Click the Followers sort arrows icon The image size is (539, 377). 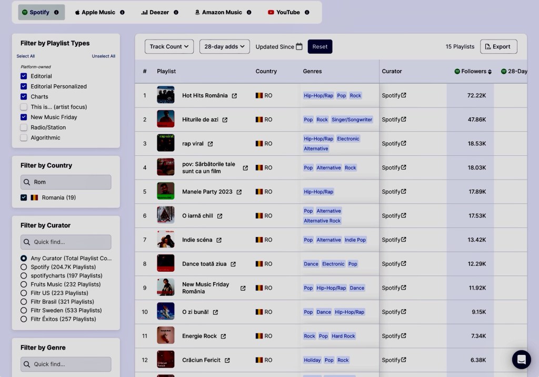490,72
